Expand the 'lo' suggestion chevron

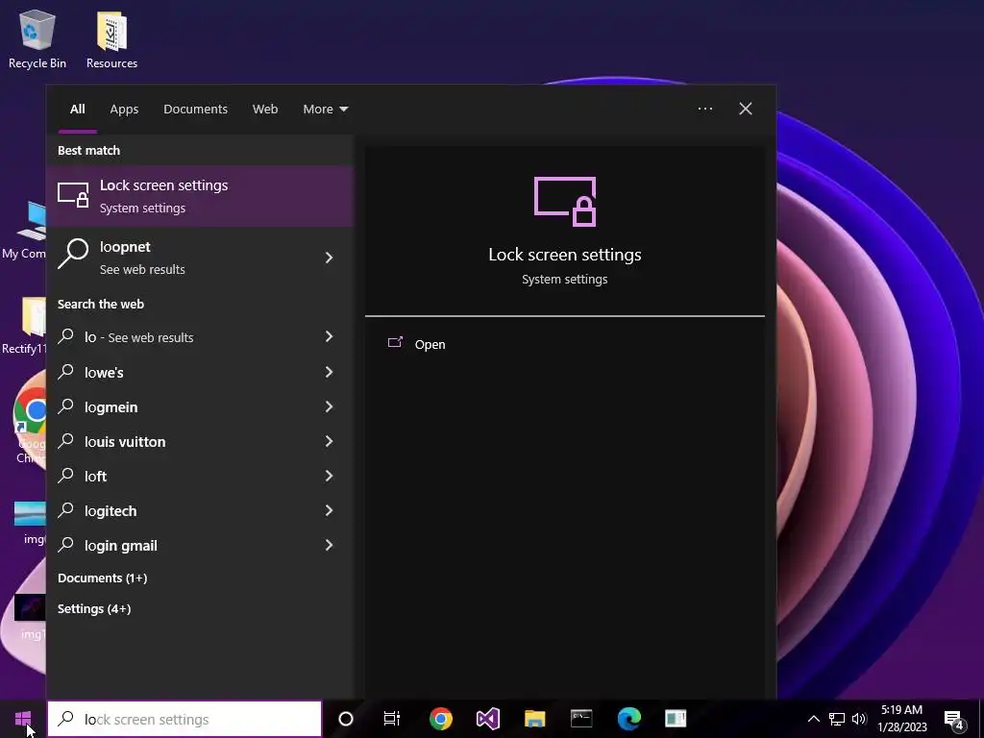click(x=329, y=337)
